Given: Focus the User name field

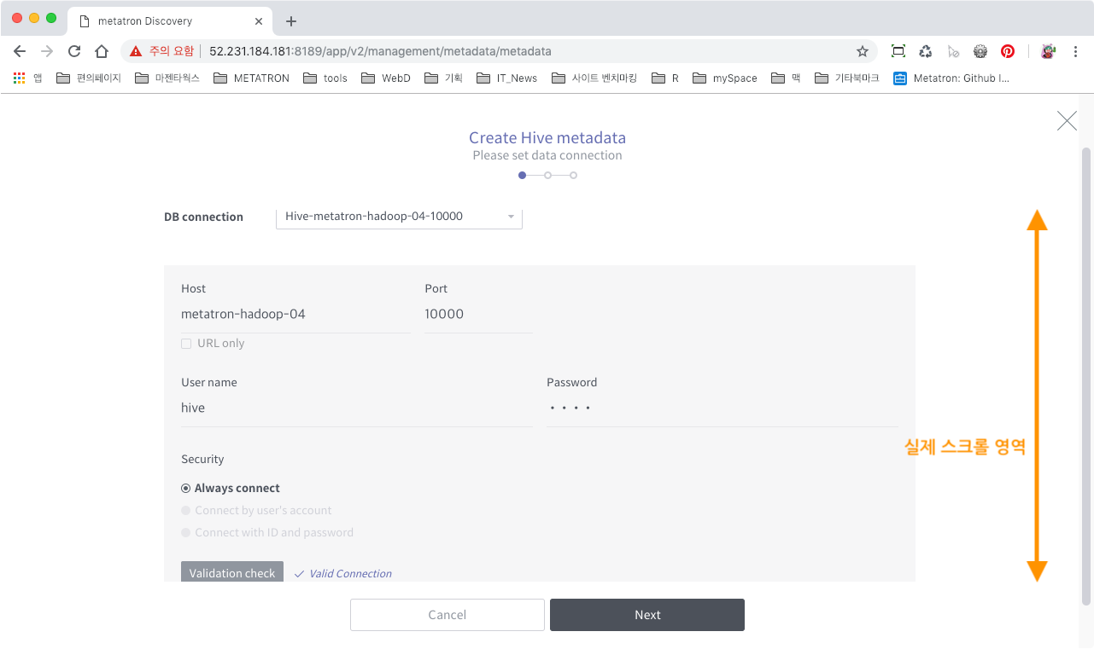Looking at the screenshot, I should [357, 409].
